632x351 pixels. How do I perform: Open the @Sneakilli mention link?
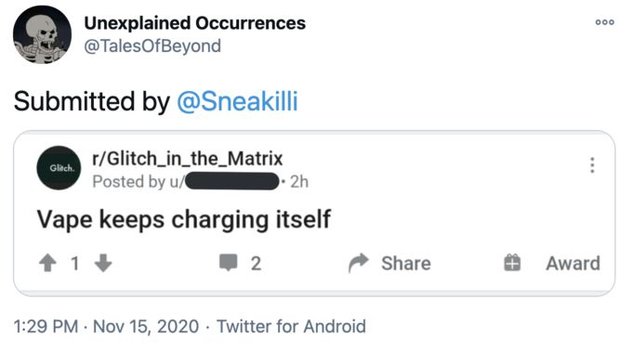[237, 101]
